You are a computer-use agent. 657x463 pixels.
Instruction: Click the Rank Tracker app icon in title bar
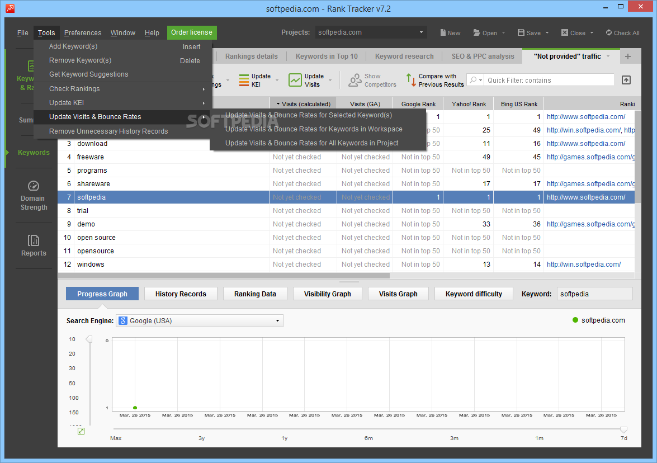[x=10, y=8]
